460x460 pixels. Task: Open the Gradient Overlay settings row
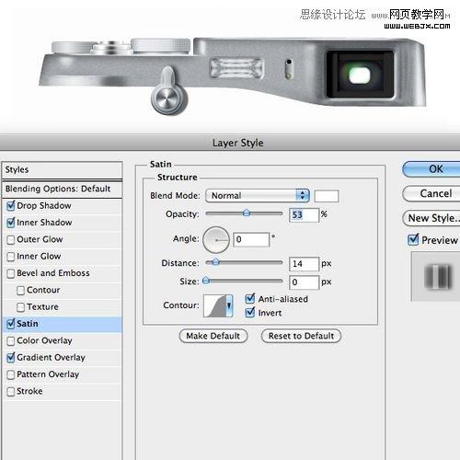click(x=63, y=358)
